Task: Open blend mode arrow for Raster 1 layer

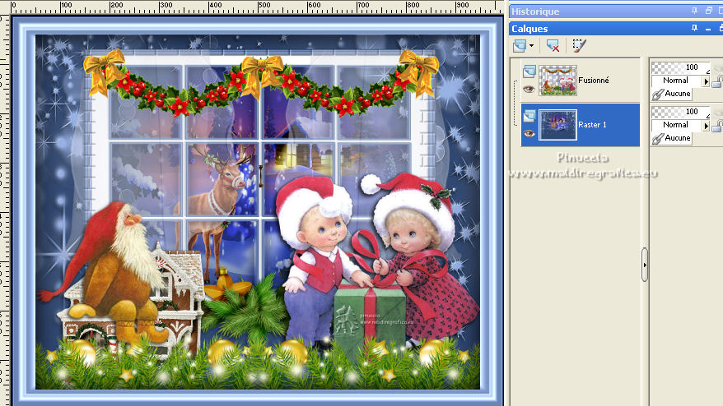Action: pyautogui.click(x=706, y=126)
